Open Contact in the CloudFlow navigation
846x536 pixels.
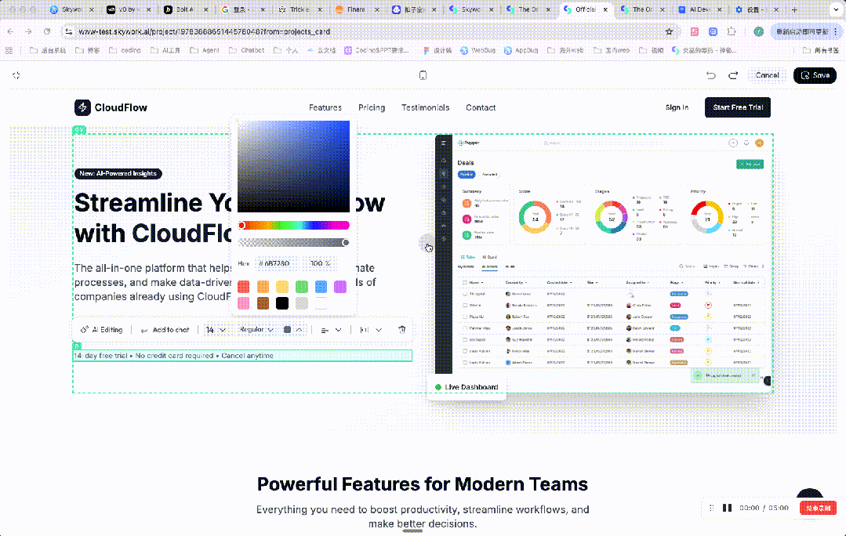tap(481, 107)
